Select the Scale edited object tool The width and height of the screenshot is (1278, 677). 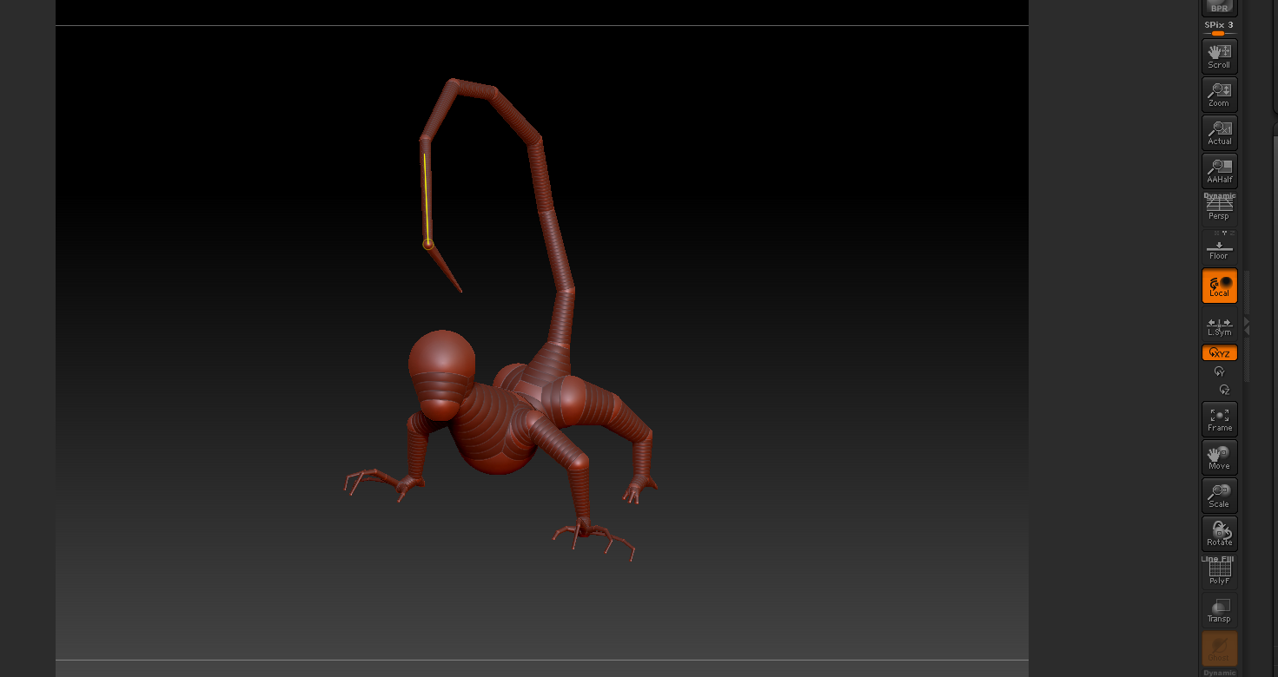click(1219, 496)
